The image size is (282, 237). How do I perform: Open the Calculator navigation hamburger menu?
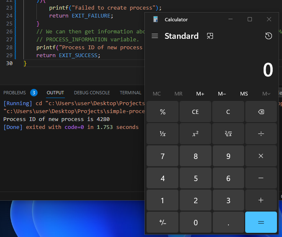tap(155, 36)
